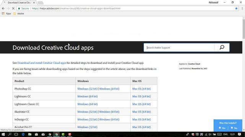Download InDesign CC Windows (64 bit)
Screen dimensions: 245x137
pyautogui.click(x=109, y=119)
